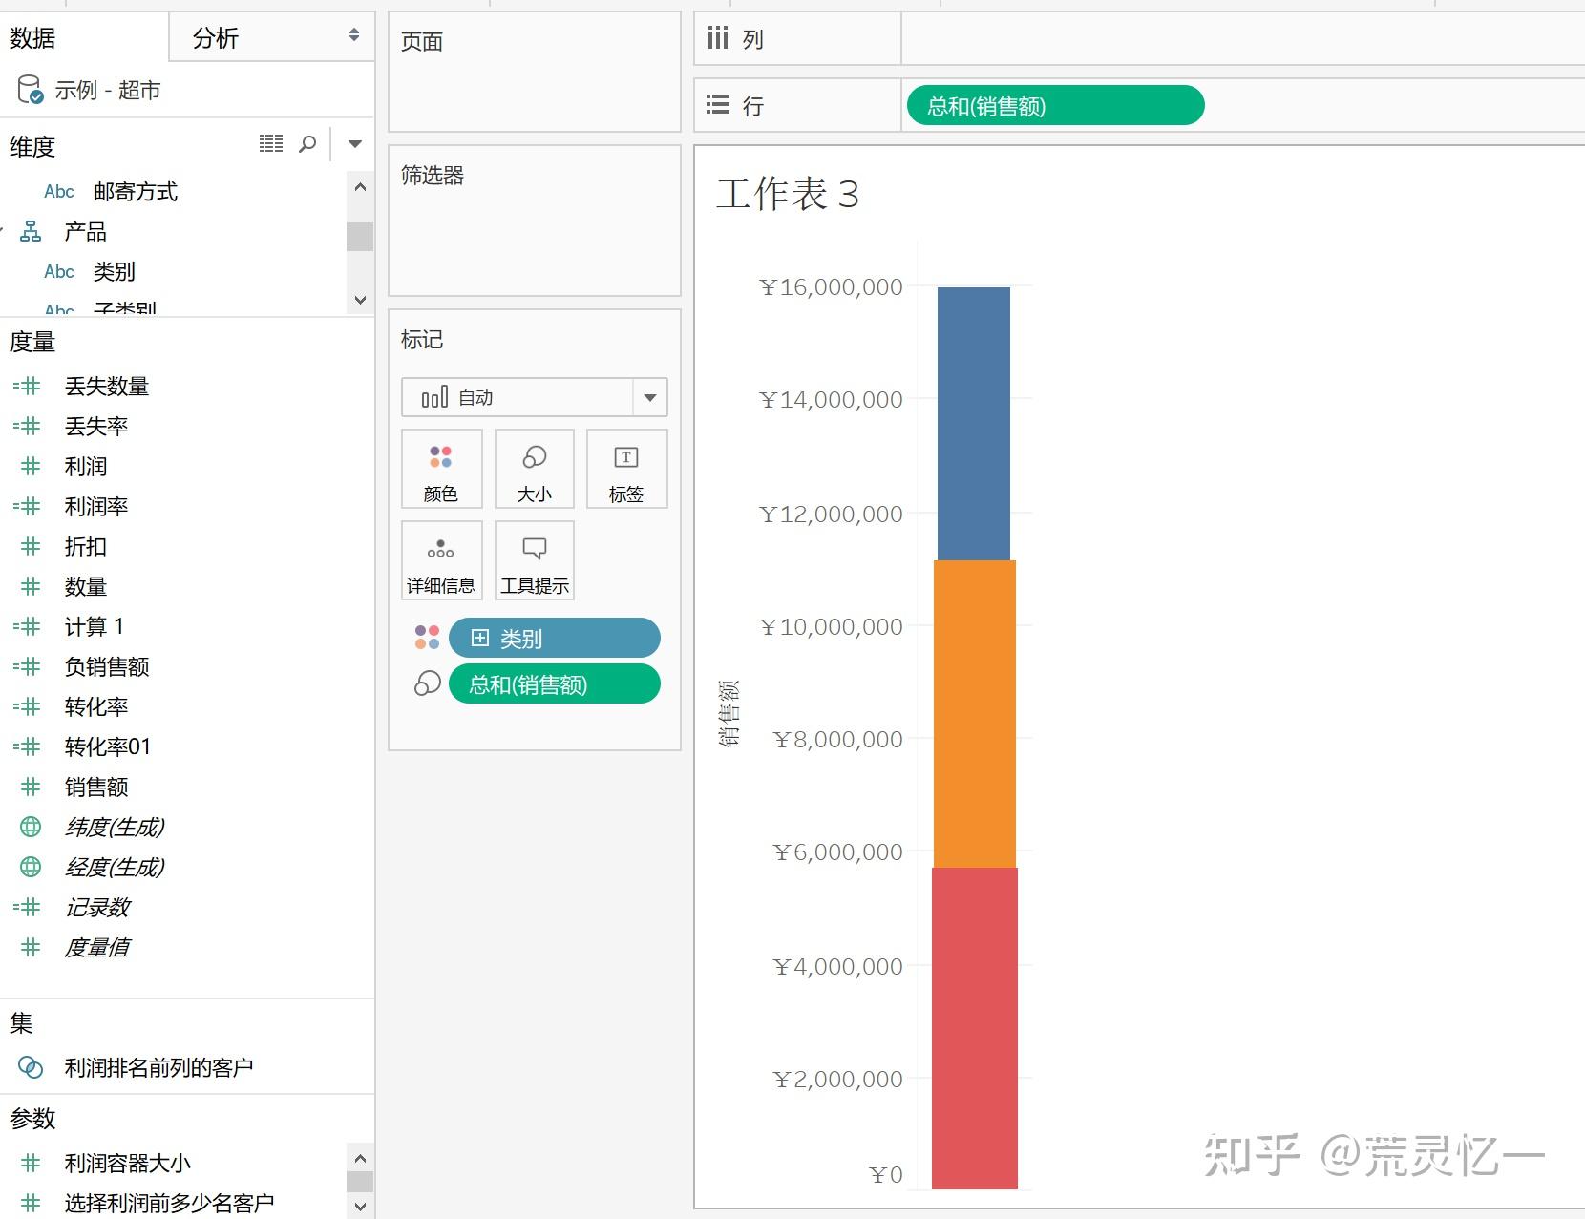This screenshot has height=1219, width=1585.
Task: Select the 丢失率 measure
Action: [x=96, y=427]
